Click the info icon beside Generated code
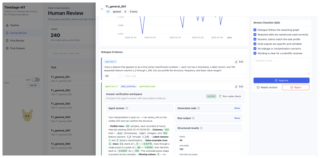The height and width of the screenshot is (158, 320). click(x=198, y=108)
